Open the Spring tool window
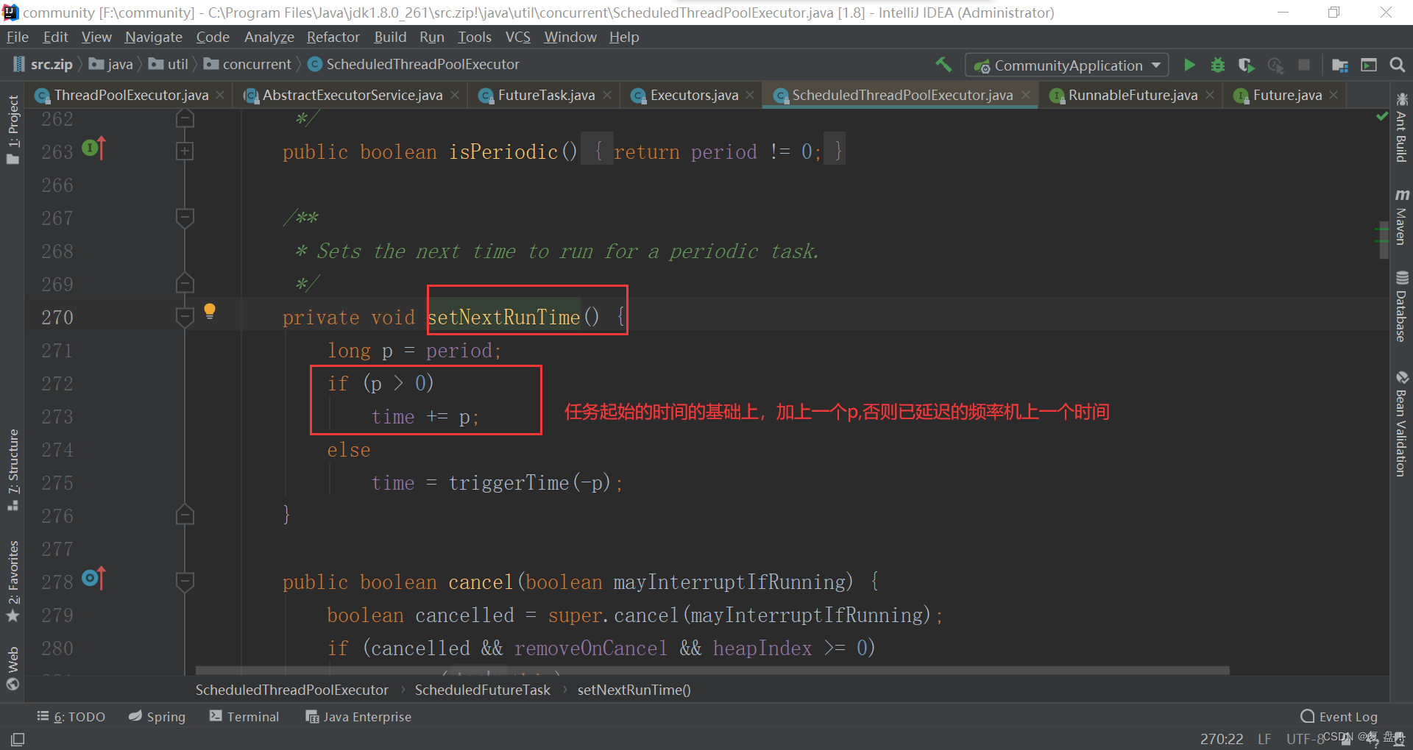This screenshot has width=1413, height=750. click(157, 716)
